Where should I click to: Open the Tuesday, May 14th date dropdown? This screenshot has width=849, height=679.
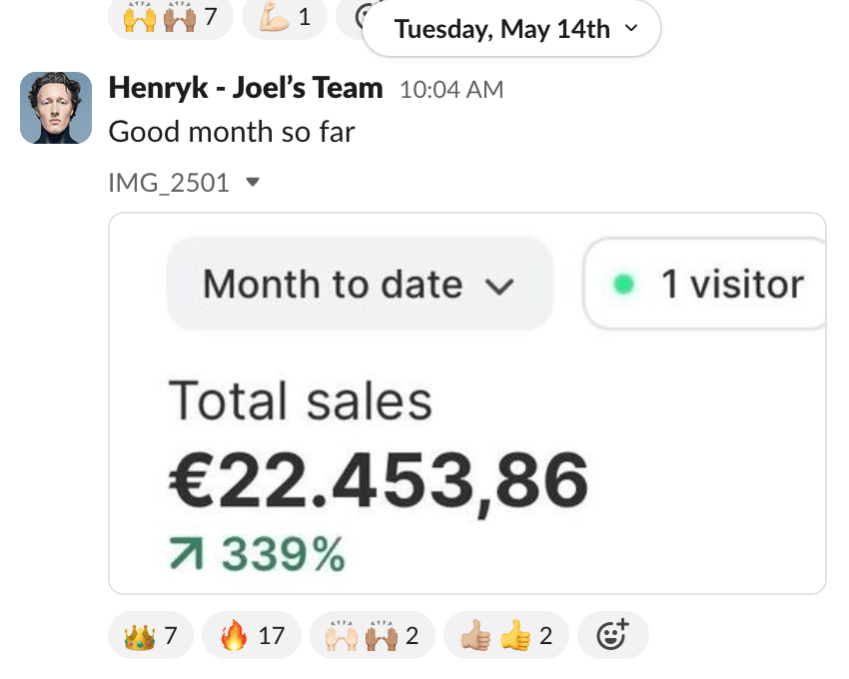511,29
